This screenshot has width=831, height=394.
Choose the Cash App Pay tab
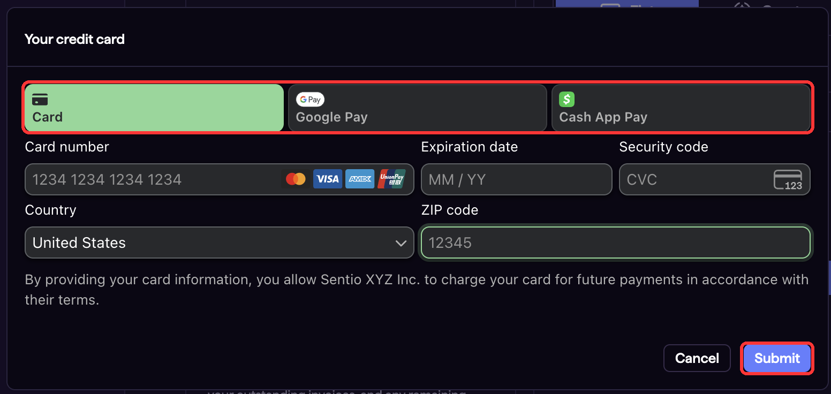[681, 108]
